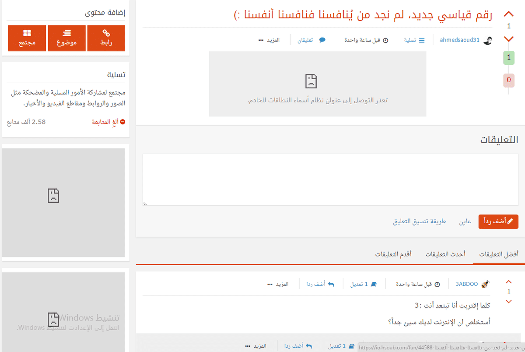Open the post title رقم قياسي جديد
525x352 pixels.
[x=363, y=15]
